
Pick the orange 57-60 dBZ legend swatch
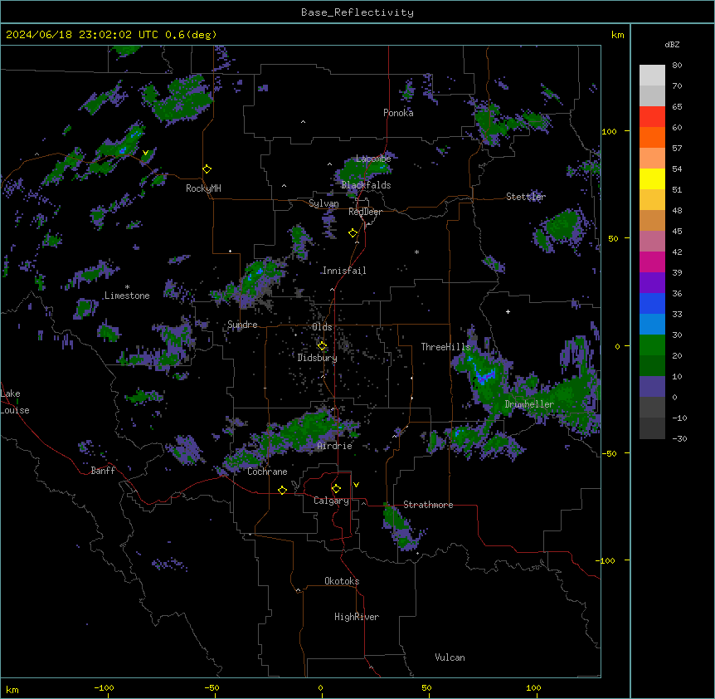(652, 137)
